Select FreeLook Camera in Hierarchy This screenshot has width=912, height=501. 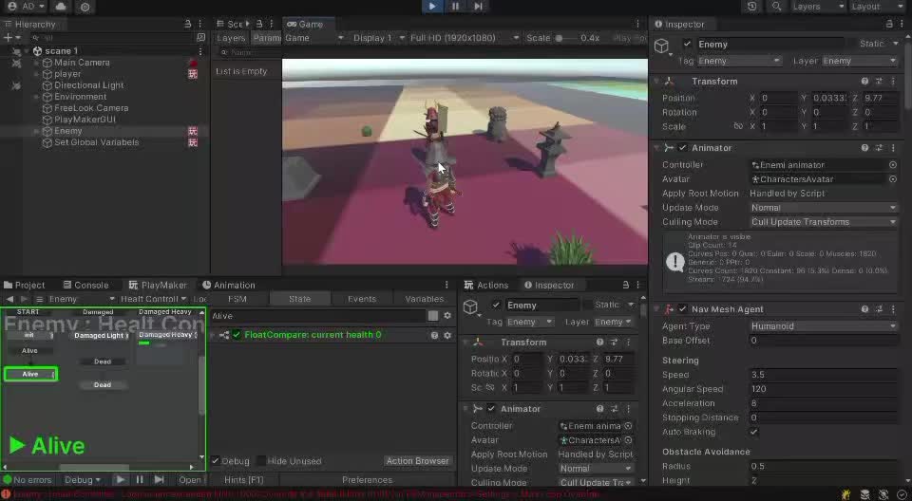(x=91, y=108)
